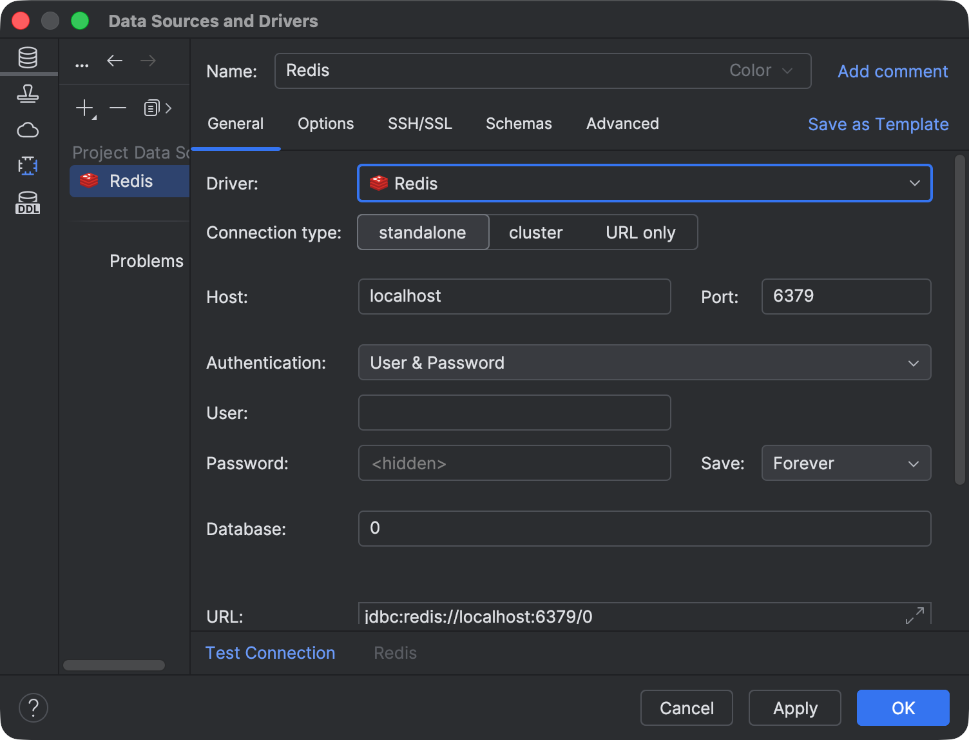Image resolution: width=969 pixels, height=740 pixels.
Task: Open the Problems item in the left panel
Action: (x=146, y=261)
